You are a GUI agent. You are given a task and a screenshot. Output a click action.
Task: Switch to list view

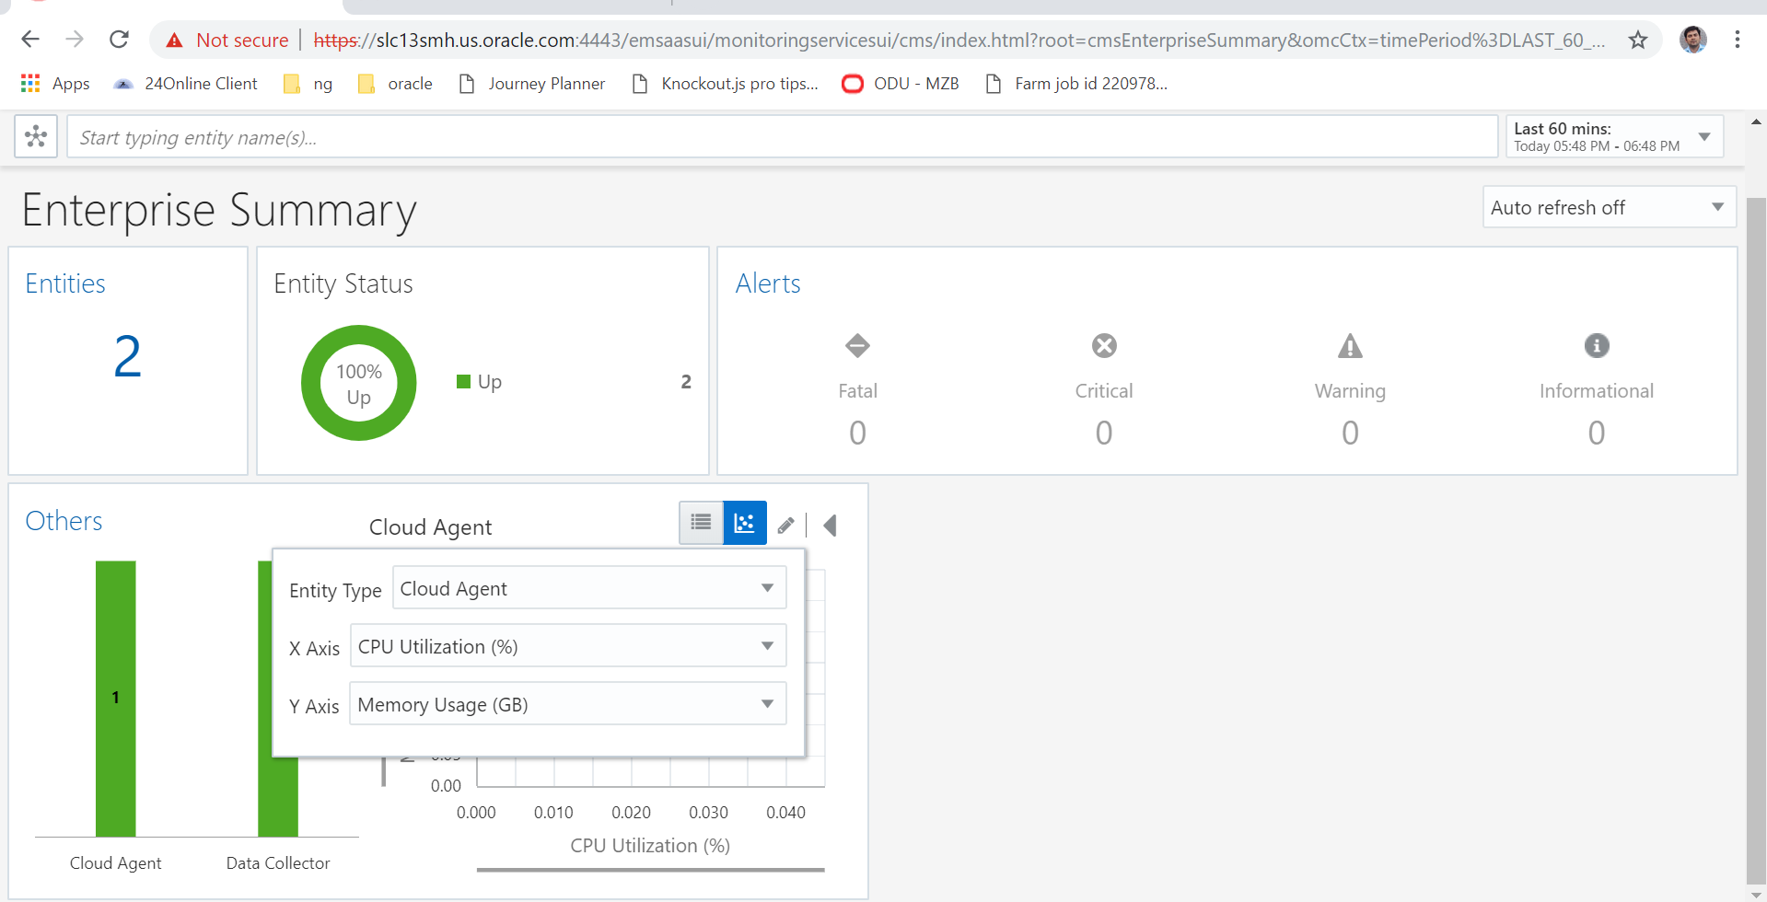[701, 523]
